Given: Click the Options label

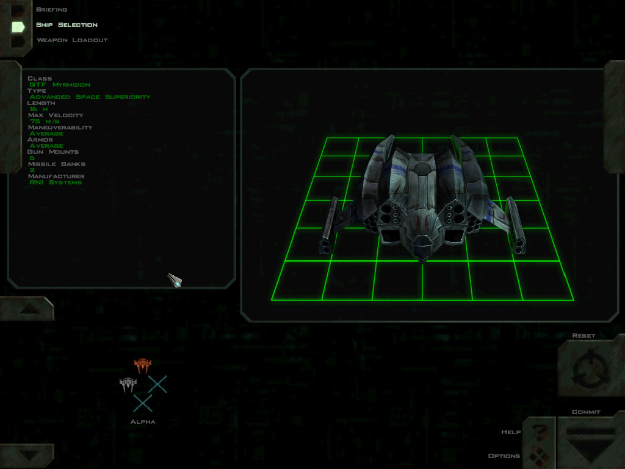Looking at the screenshot, I should click(504, 456).
